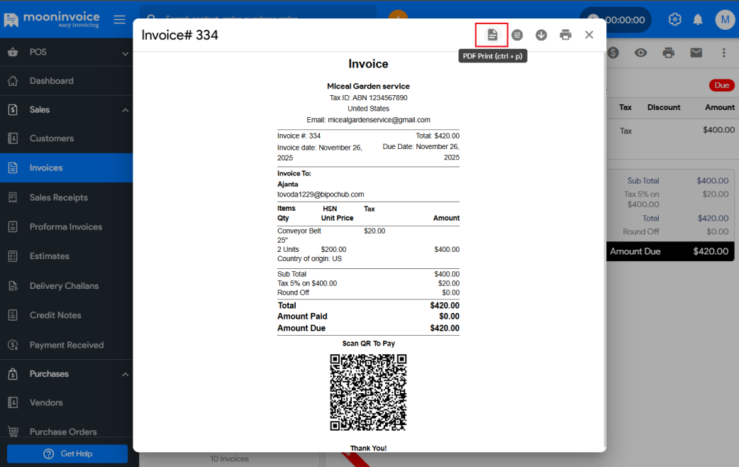Click the printer icon in the invoice dialog
This screenshot has height=467, width=739.
565,35
